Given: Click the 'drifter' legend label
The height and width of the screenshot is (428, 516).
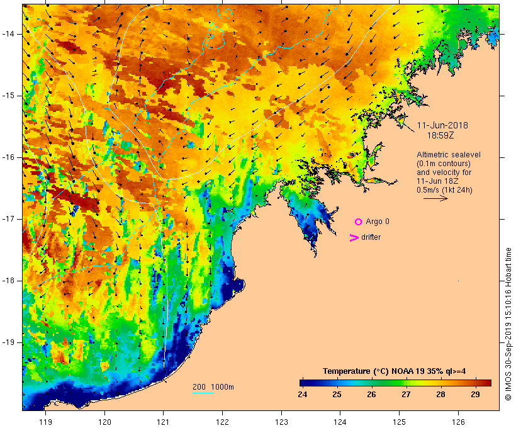Looking at the screenshot, I should 371,237.
